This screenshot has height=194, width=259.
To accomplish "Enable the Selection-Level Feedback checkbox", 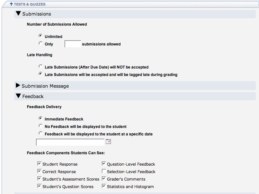I will click(104, 171).
